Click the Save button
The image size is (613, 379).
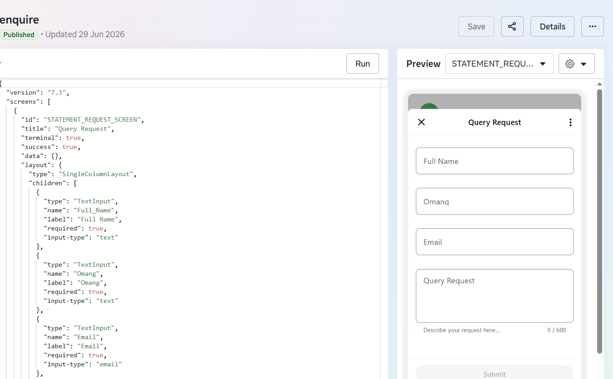tap(476, 26)
